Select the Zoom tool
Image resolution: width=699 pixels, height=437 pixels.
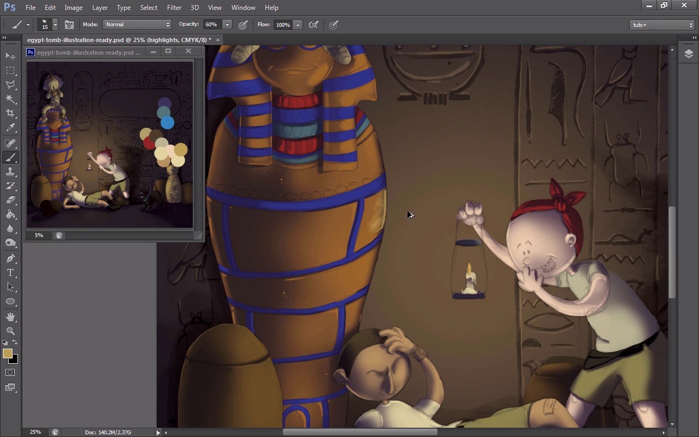10,331
